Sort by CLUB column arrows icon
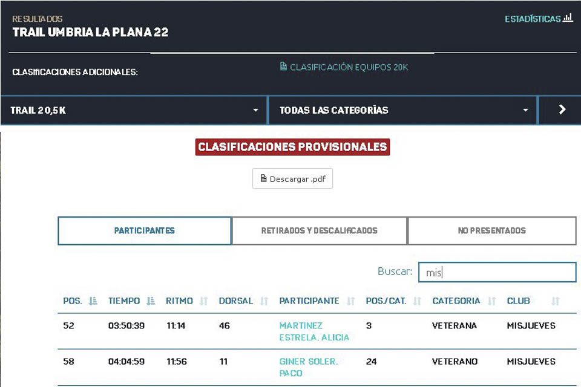 tap(555, 301)
